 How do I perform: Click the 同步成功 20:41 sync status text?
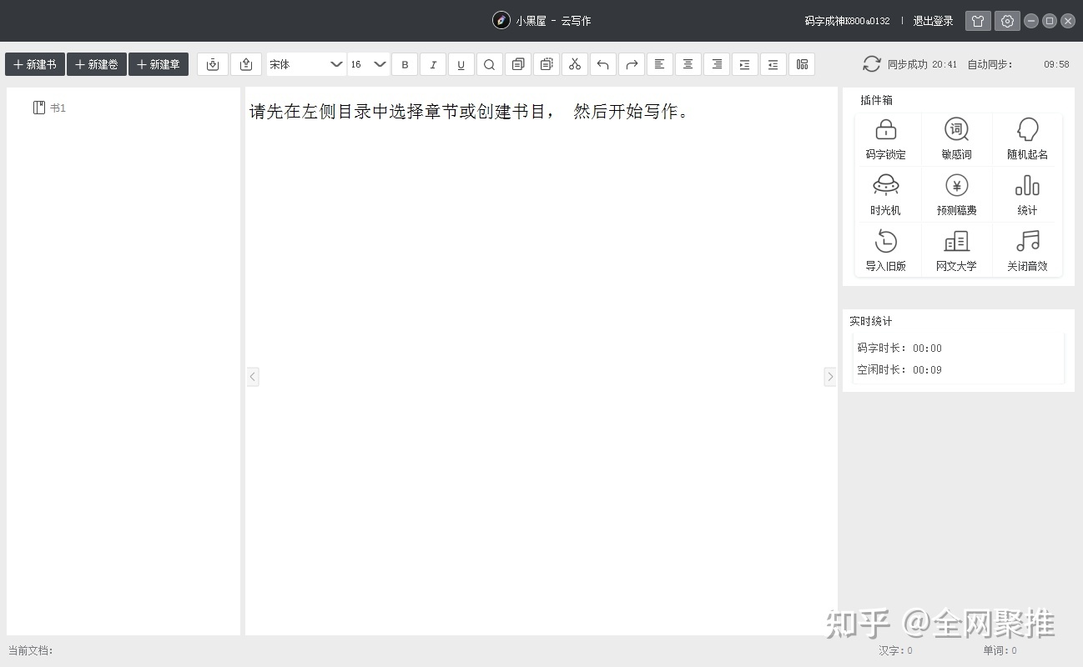922,64
